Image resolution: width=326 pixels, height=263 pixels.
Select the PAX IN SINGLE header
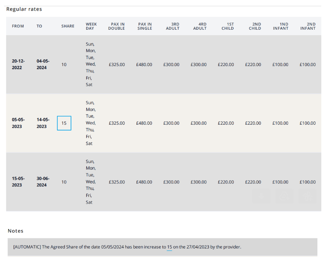click(x=144, y=26)
